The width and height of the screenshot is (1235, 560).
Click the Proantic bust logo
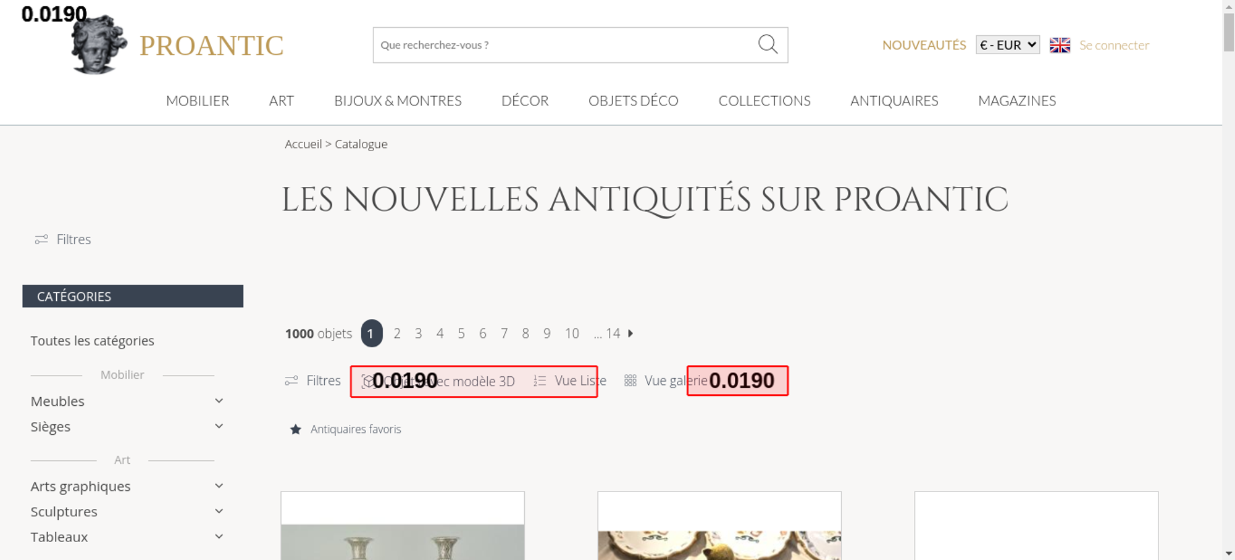(x=99, y=46)
